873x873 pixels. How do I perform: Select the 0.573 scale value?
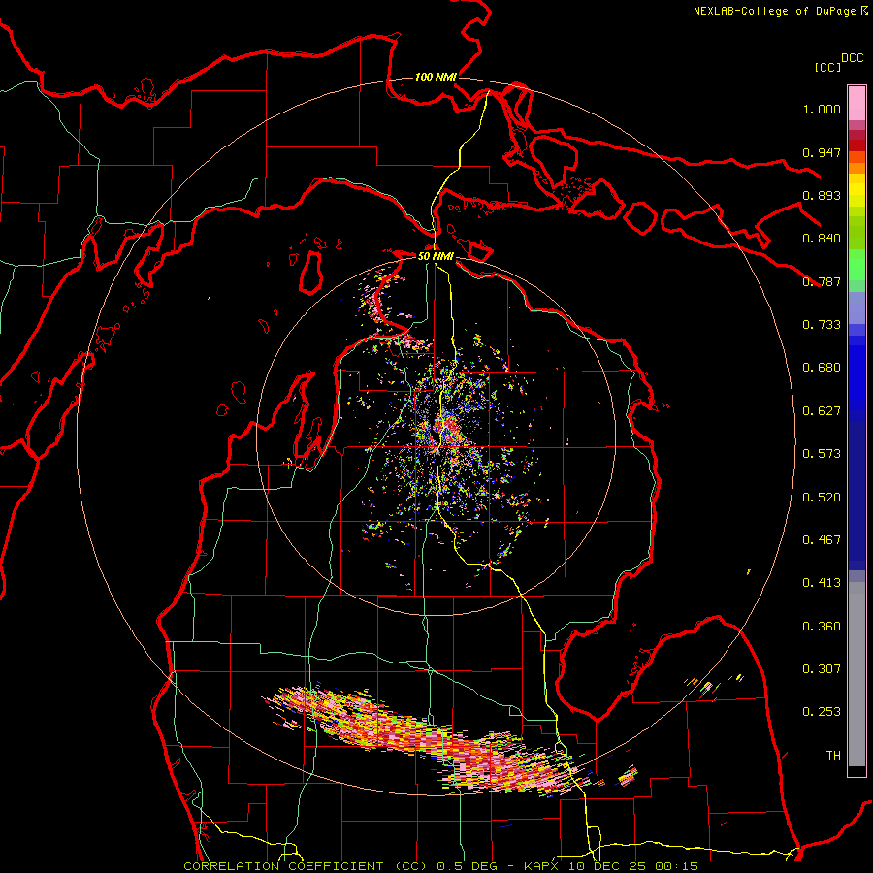coord(822,454)
